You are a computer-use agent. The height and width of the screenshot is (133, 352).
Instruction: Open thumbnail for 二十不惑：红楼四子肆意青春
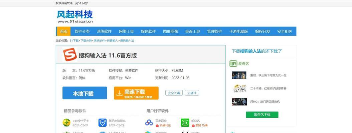click(239, 88)
